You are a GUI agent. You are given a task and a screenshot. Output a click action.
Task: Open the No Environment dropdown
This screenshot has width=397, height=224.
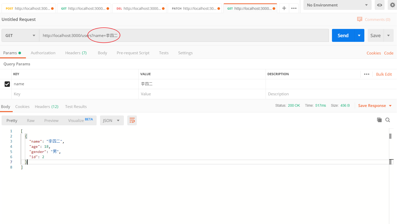pos(337,5)
